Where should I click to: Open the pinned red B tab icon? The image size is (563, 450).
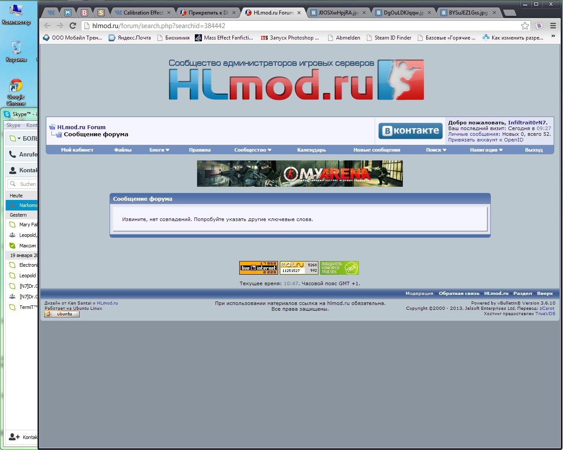84,13
